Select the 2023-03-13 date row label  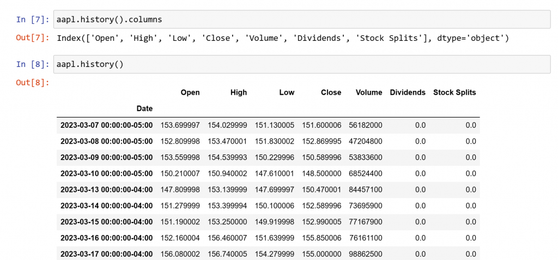point(106,190)
